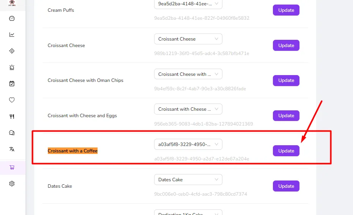Click the translation language icon
The image size is (353, 215).
(12, 149)
